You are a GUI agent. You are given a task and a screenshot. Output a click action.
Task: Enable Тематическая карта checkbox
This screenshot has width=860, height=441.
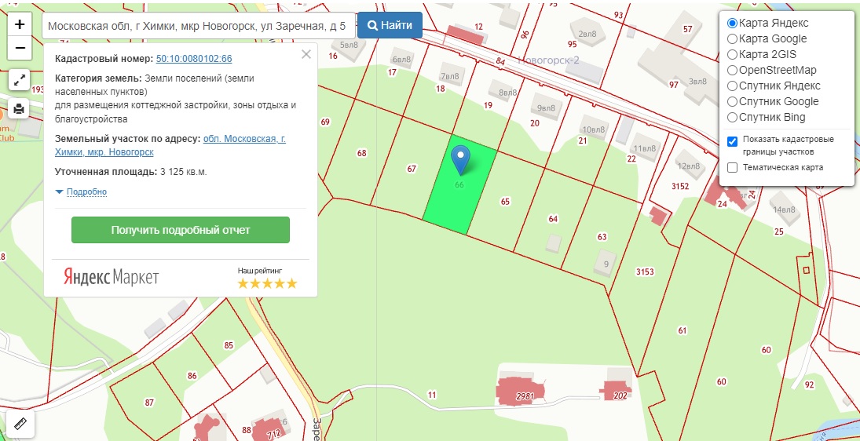tap(733, 167)
